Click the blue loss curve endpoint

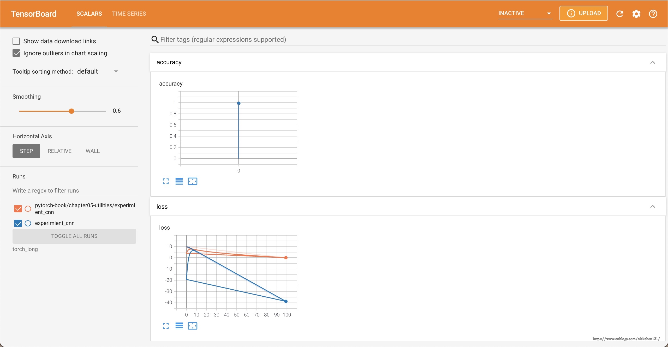[286, 301]
